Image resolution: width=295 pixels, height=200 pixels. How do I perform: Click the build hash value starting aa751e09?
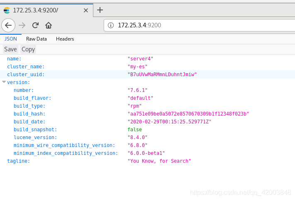[x=188, y=114]
